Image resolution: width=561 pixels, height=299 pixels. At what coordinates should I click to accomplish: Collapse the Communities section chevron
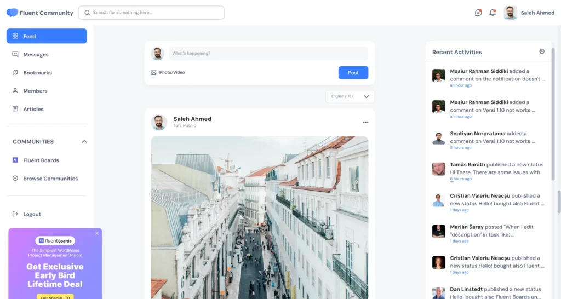[84, 142]
